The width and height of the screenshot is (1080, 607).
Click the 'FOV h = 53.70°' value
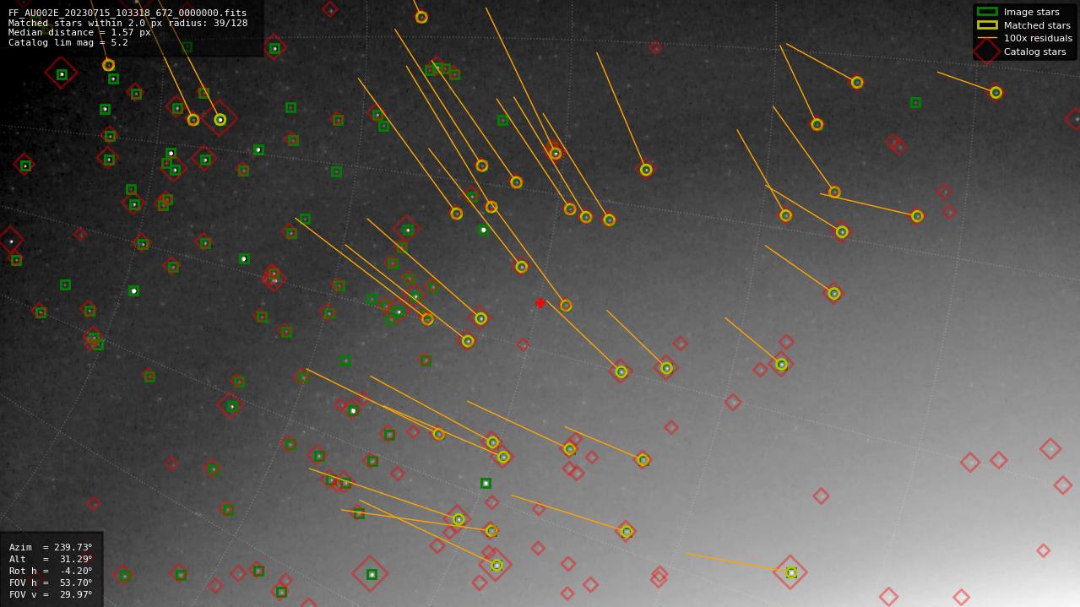(51, 583)
